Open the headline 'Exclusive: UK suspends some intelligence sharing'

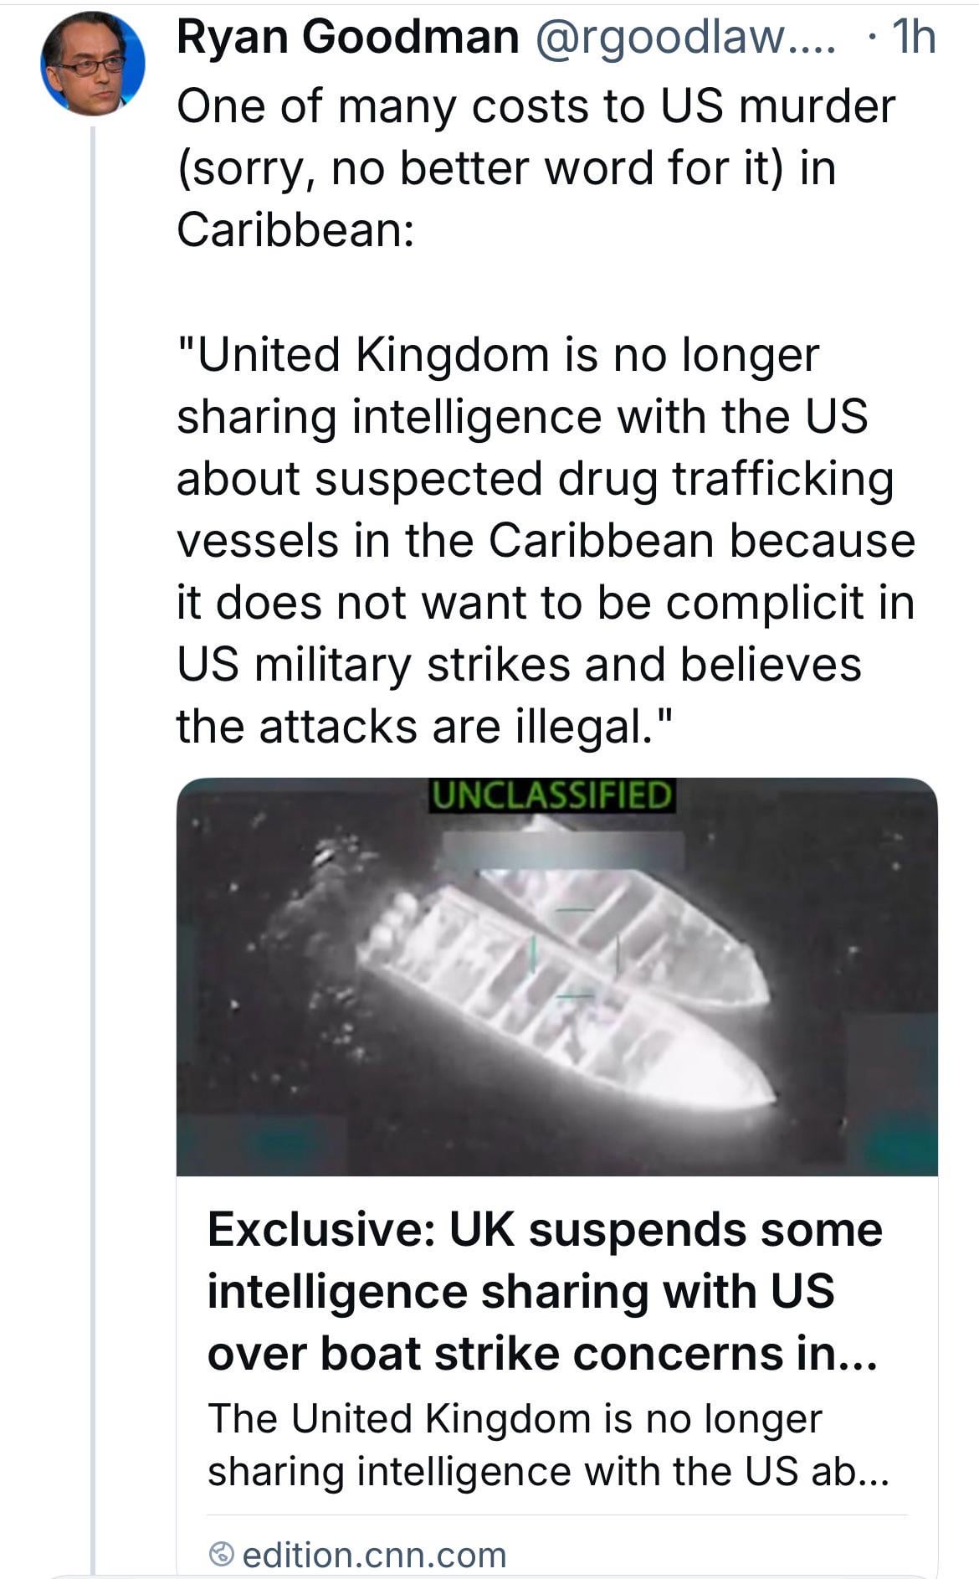pos(544,1230)
